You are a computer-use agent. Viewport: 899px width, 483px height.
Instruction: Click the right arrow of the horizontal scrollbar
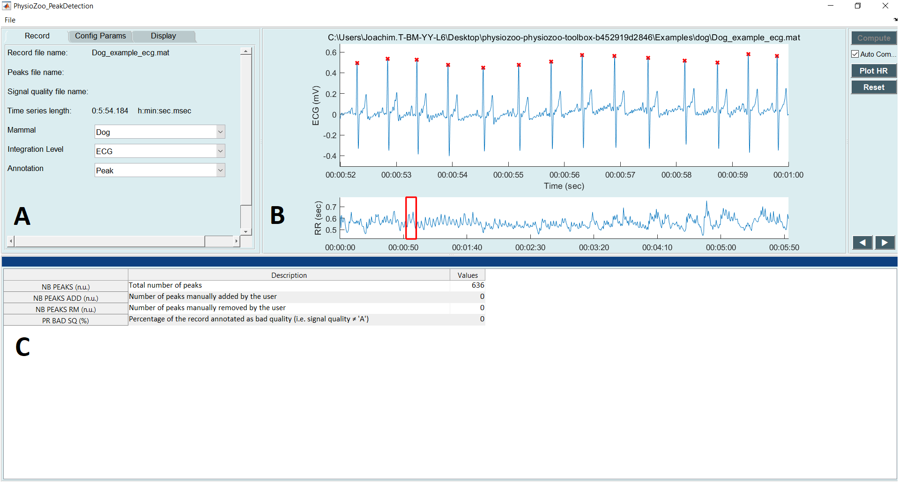point(236,241)
